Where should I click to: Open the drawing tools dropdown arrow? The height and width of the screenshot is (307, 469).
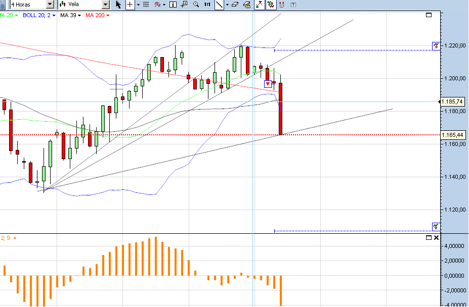227,5
